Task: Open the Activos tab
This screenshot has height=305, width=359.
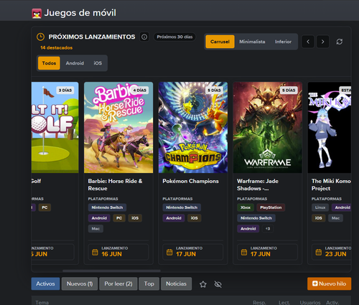Action: pos(45,283)
